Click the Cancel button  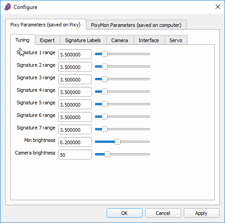163,213
